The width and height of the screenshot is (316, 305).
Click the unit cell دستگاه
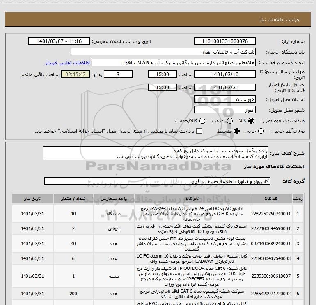pos(114,214)
